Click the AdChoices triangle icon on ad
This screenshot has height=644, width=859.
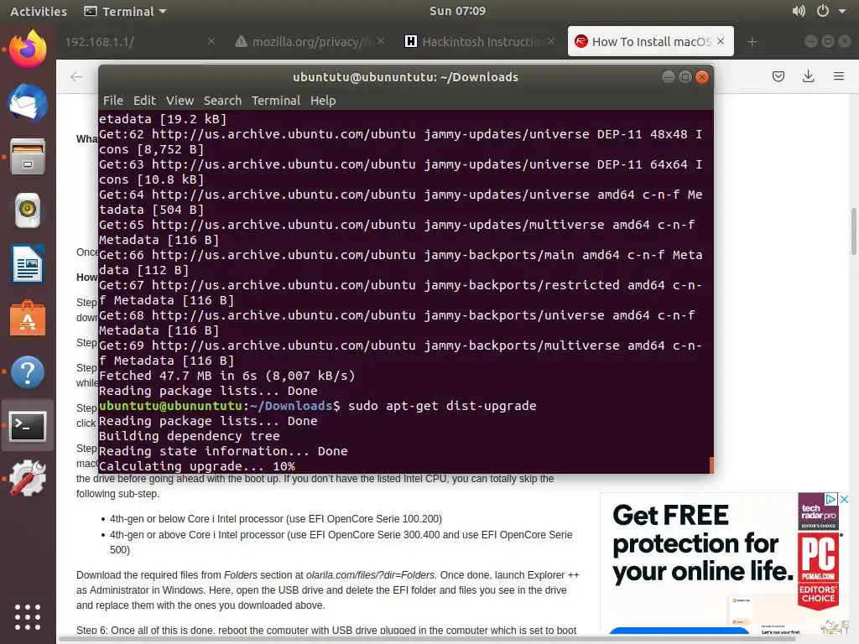831,499
